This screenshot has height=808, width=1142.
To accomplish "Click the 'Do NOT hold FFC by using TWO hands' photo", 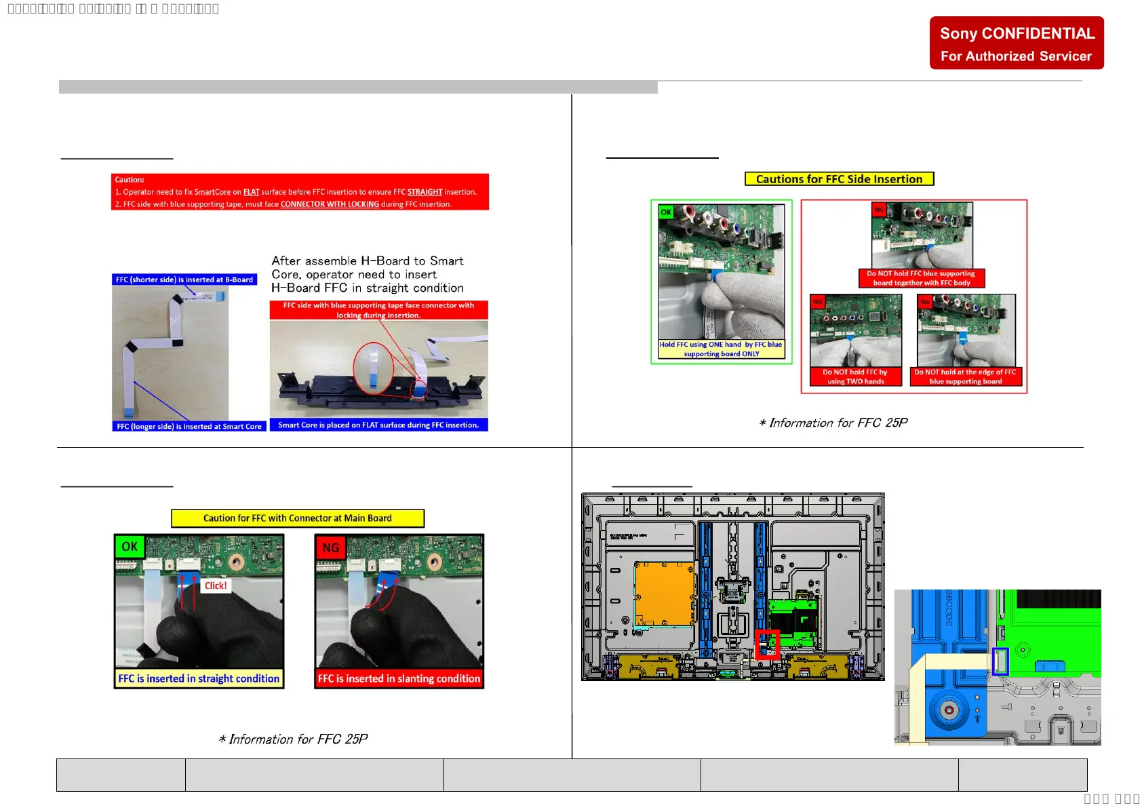I will [x=855, y=331].
